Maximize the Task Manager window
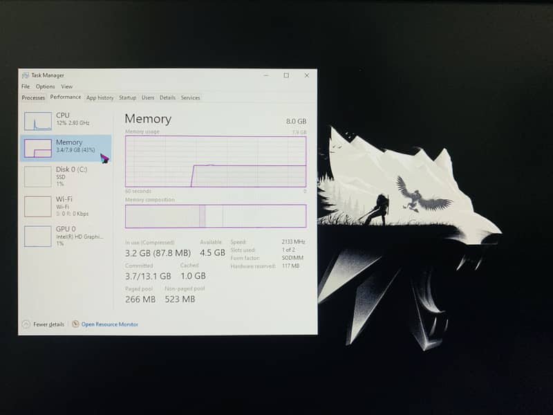Screen dimensions: 553x415 [x=286, y=75]
